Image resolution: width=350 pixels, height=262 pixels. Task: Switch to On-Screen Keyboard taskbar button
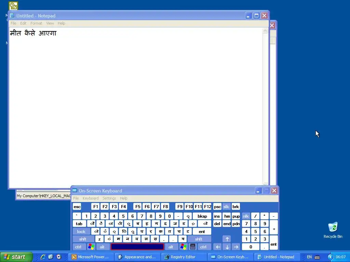pos(230,257)
